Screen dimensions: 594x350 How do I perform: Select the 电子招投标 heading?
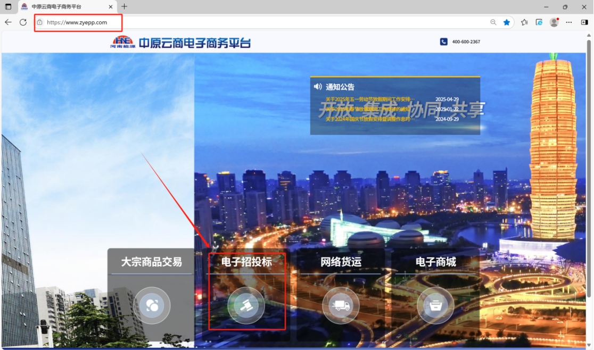click(x=246, y=262)
